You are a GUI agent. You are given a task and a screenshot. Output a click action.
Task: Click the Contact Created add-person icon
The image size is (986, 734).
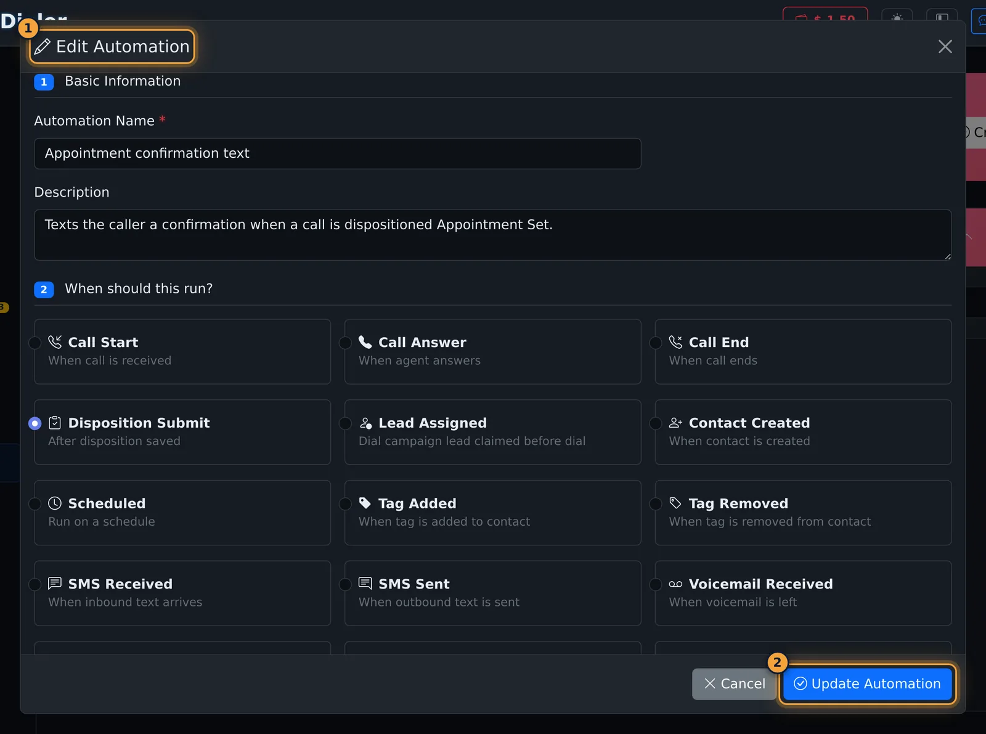(x=676, y=423)
